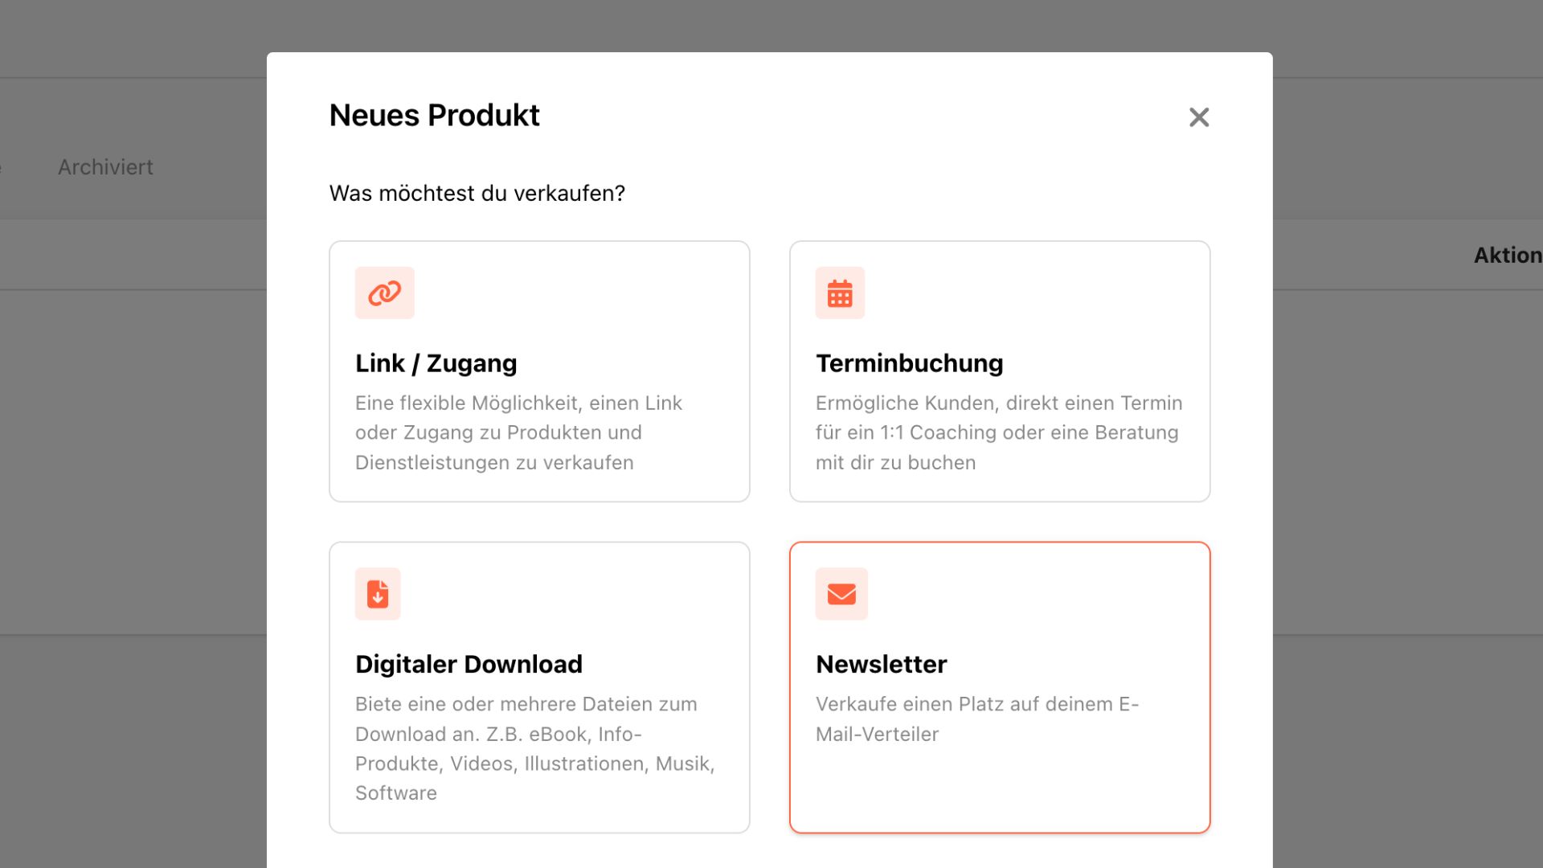Screen dimensions: 1543x868
Task: Click the 'Was möchtest du verkaufen?' question text
Action: coord(477,194)
